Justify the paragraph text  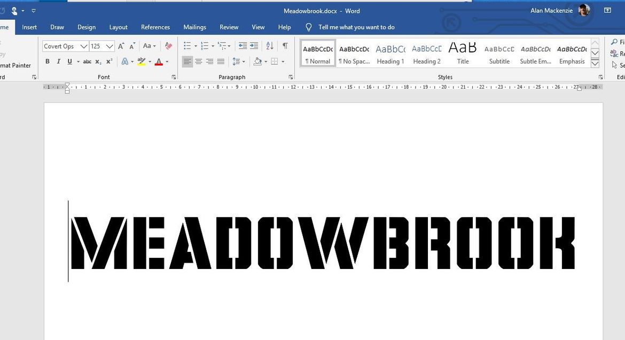[221, 62]
